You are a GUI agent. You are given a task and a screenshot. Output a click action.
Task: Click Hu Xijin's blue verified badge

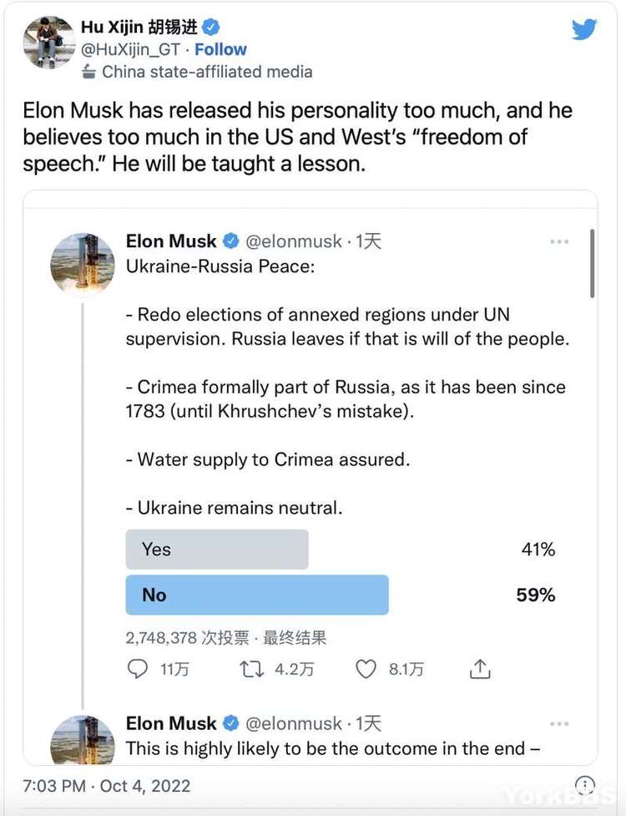point(210,26)
